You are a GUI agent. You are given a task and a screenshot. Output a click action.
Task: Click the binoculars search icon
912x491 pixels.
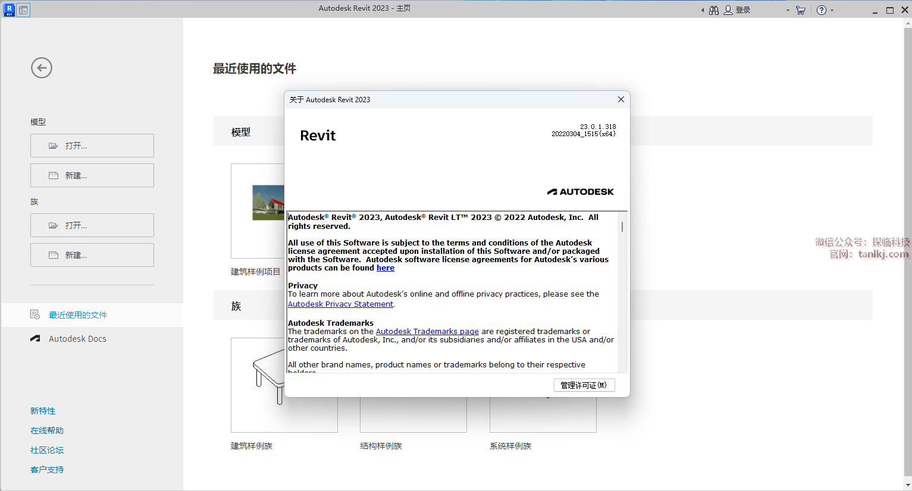(714, 10)
